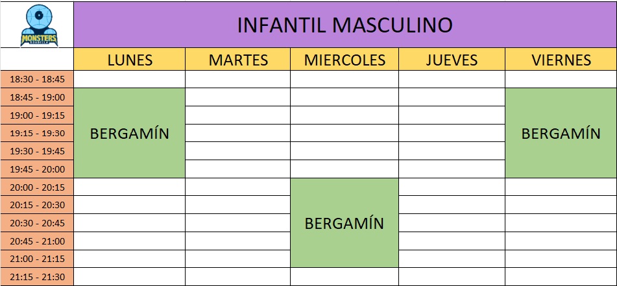Click the 18:45 - 19:00 time row

pyautogui.click(x=38, y=97)
